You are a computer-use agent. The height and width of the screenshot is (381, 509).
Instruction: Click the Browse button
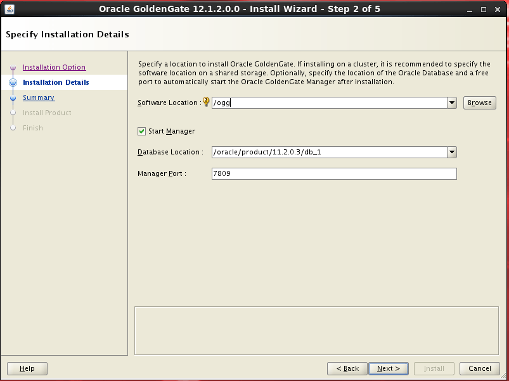[479, 103]
